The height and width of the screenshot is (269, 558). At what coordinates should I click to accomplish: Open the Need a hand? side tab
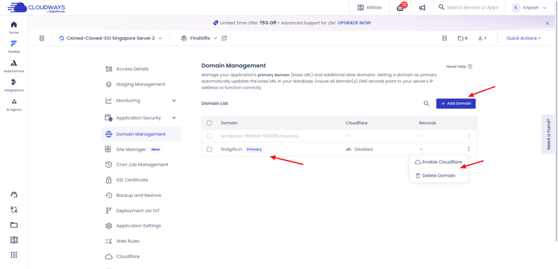549,134
